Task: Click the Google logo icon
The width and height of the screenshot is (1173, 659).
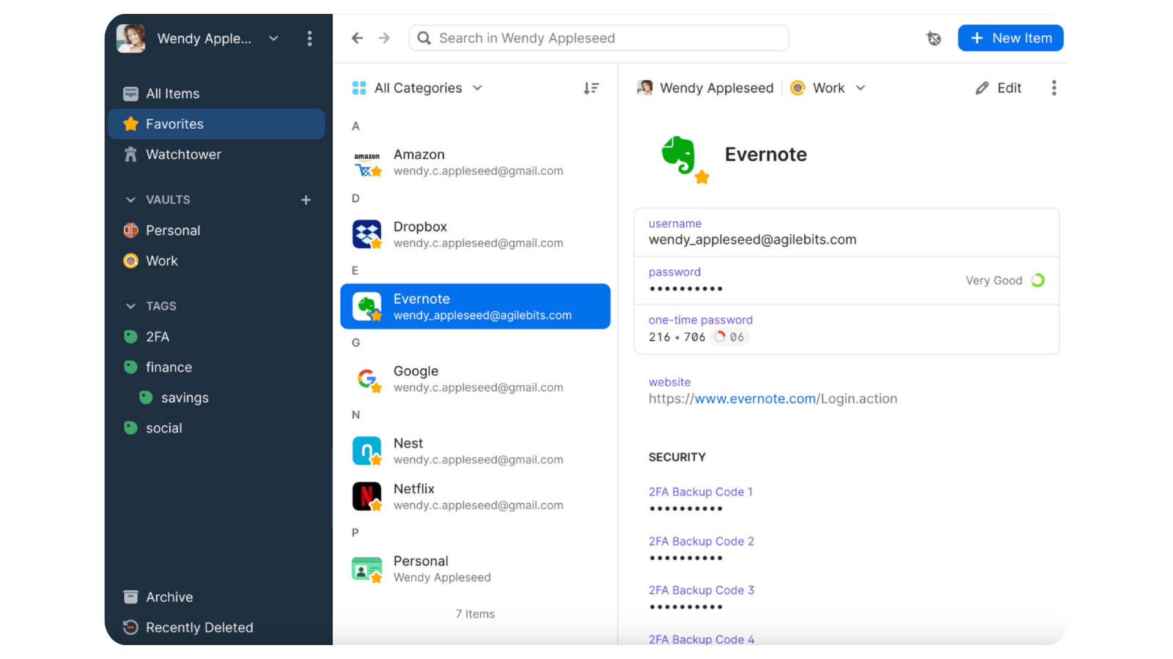Action: pyautogui.click(x=367, y=379)
